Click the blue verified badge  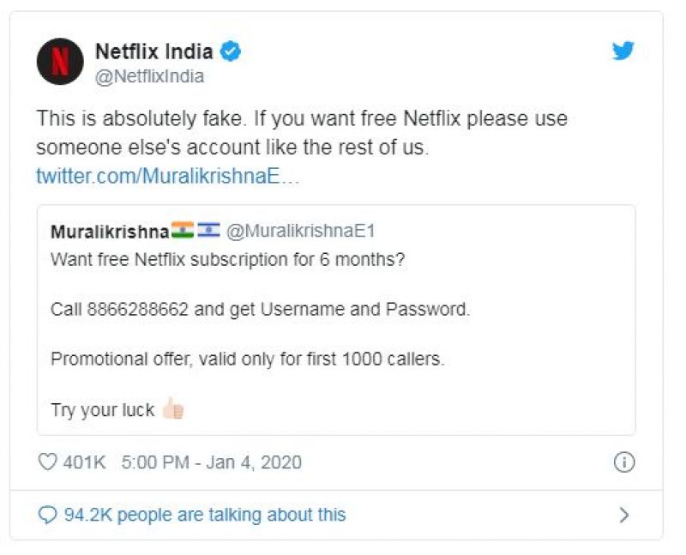(x=231, y=51)
